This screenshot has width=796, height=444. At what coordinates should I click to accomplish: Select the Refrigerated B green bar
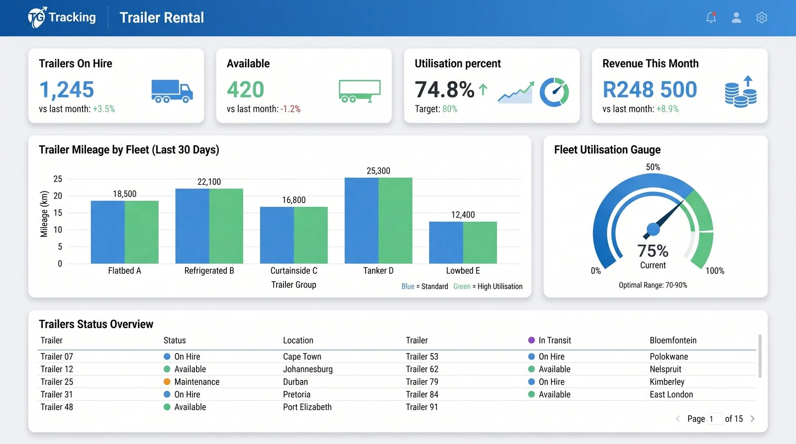(x=226, y=226)
